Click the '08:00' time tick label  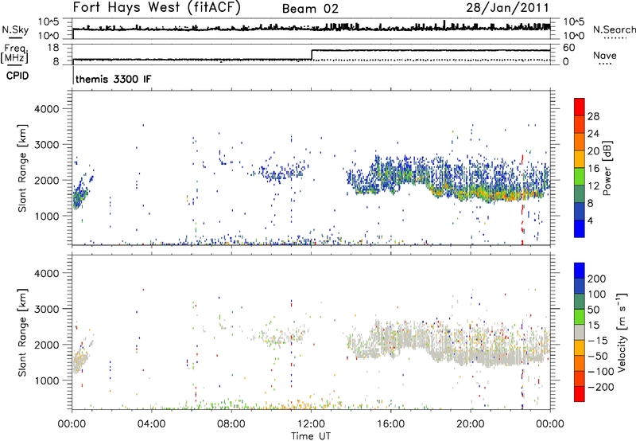point(231,424)
